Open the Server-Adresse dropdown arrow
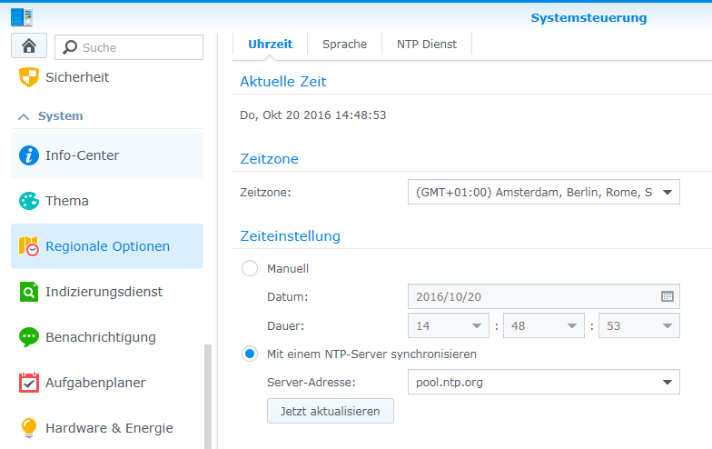The height and width of the screenshot is (449, 712). tap(667, 382)
